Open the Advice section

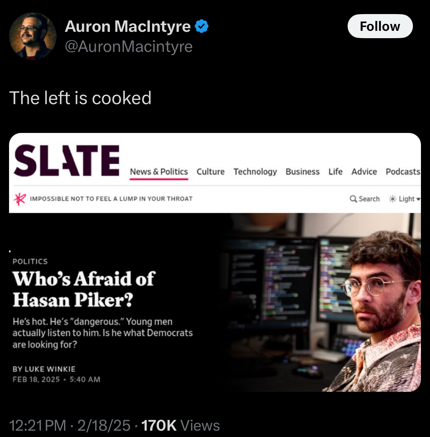(x=364, y=172)
